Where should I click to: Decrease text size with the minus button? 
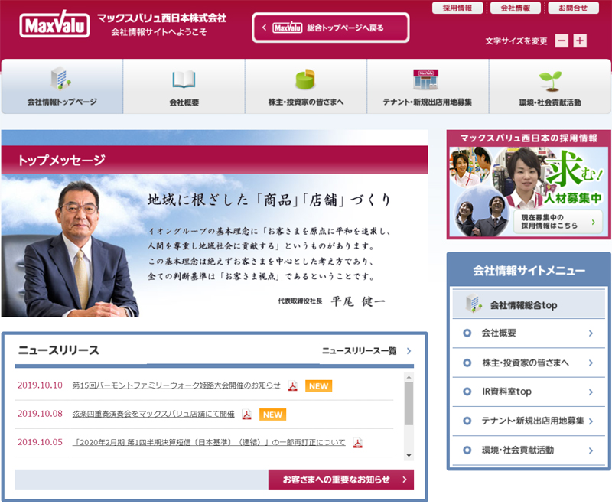point(562,41)
